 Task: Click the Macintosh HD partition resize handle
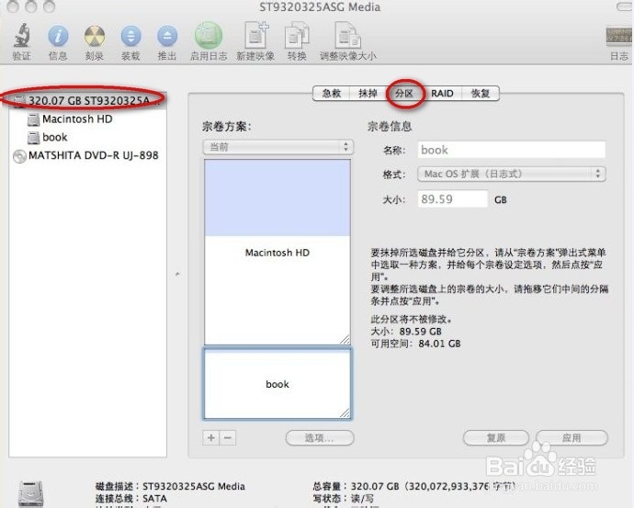point(345,340)
